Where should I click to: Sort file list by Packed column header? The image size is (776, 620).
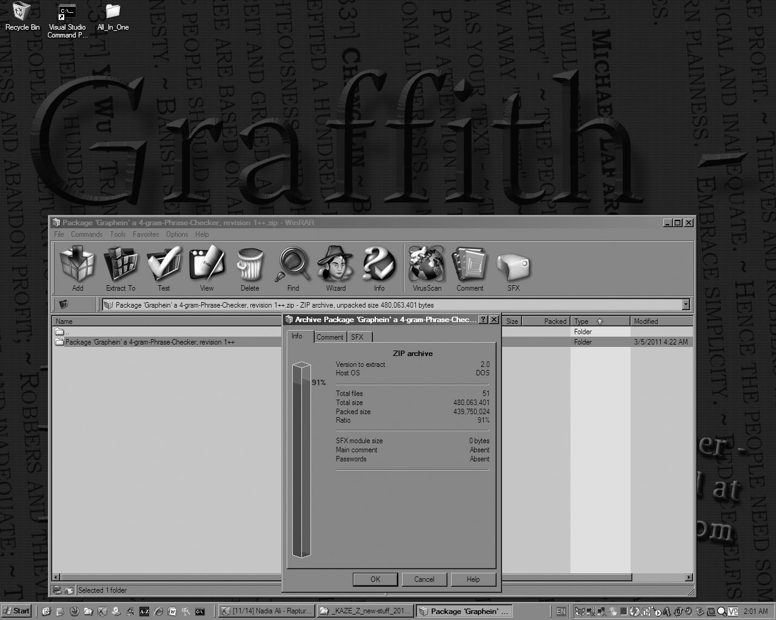pos(546,322)
